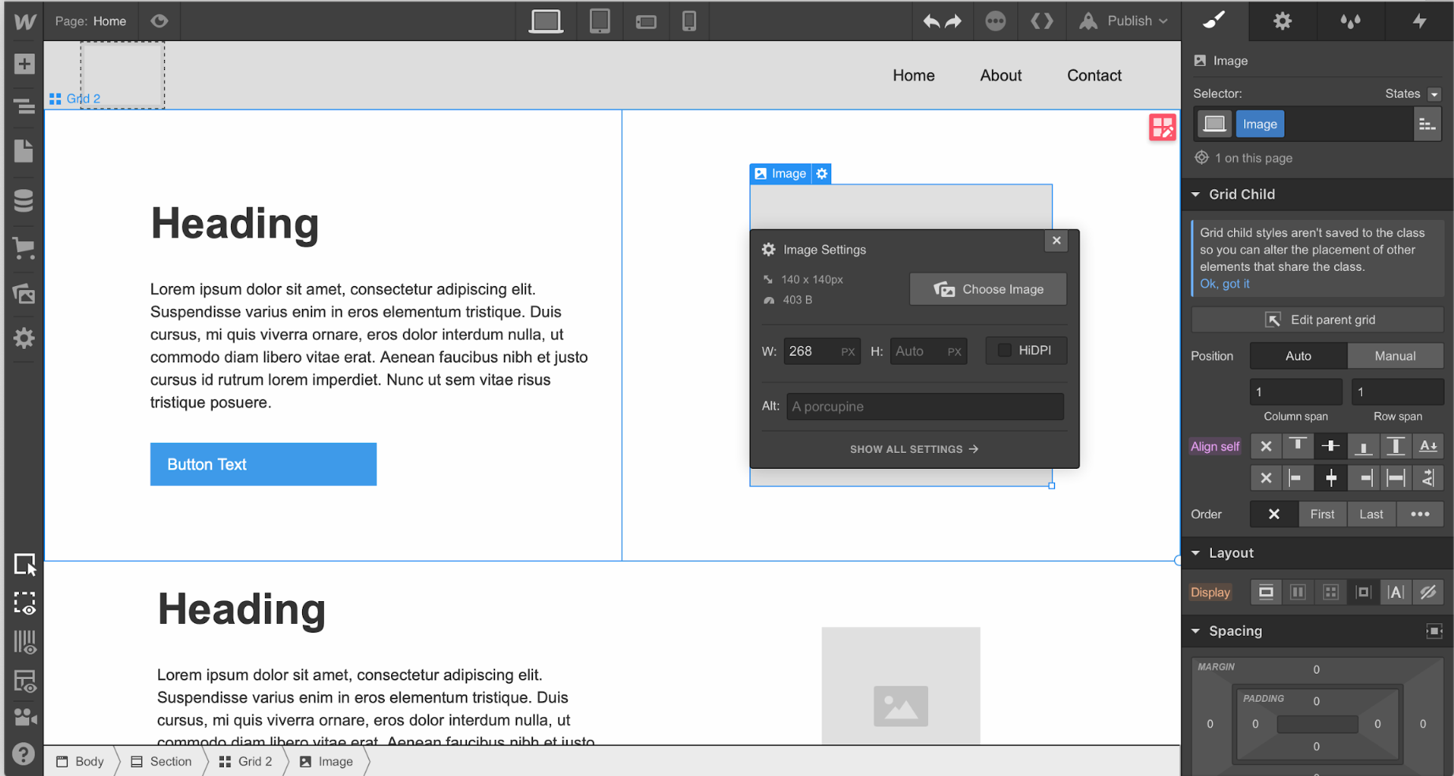
Task: Toggle grid overlay visibility icon
Action: (x=25, y=642)
